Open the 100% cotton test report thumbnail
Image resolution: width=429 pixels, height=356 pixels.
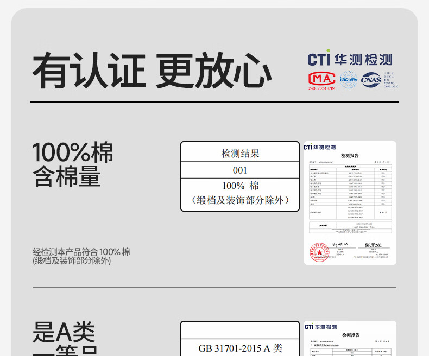(x=350, y=203)
